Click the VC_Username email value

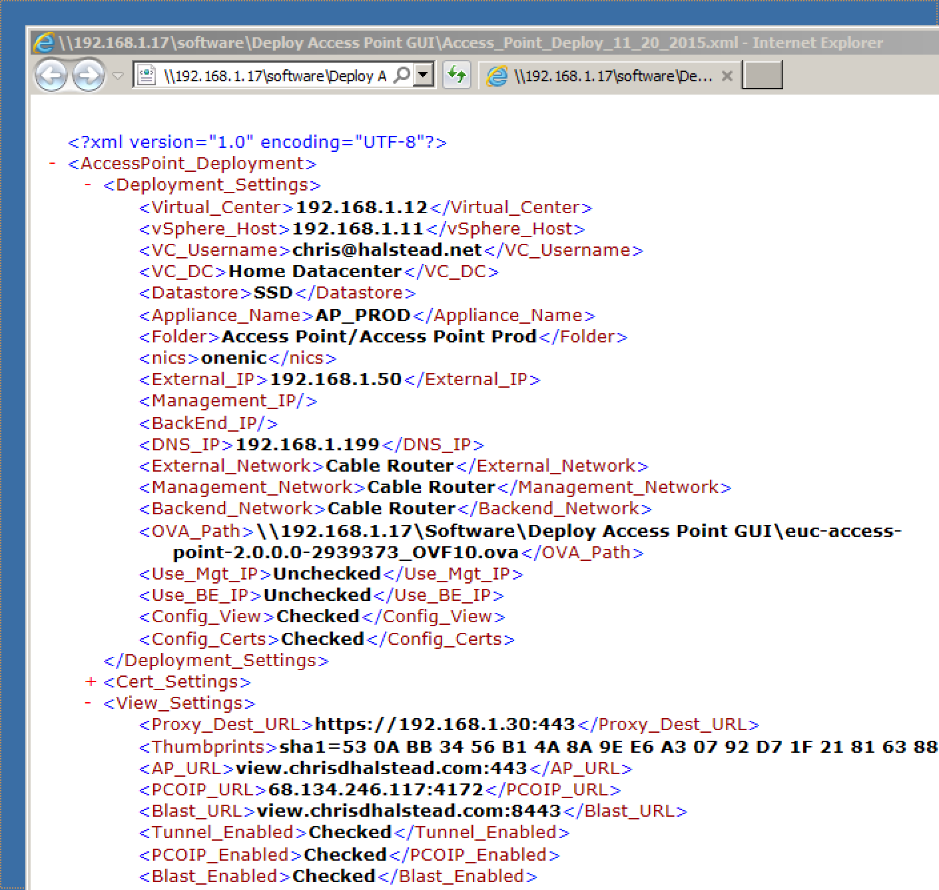(x=386, y=250)
